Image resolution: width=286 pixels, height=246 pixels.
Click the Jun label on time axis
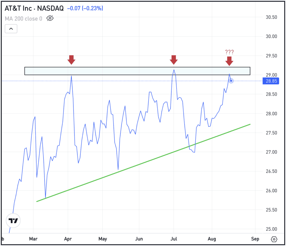pos(139,239)
